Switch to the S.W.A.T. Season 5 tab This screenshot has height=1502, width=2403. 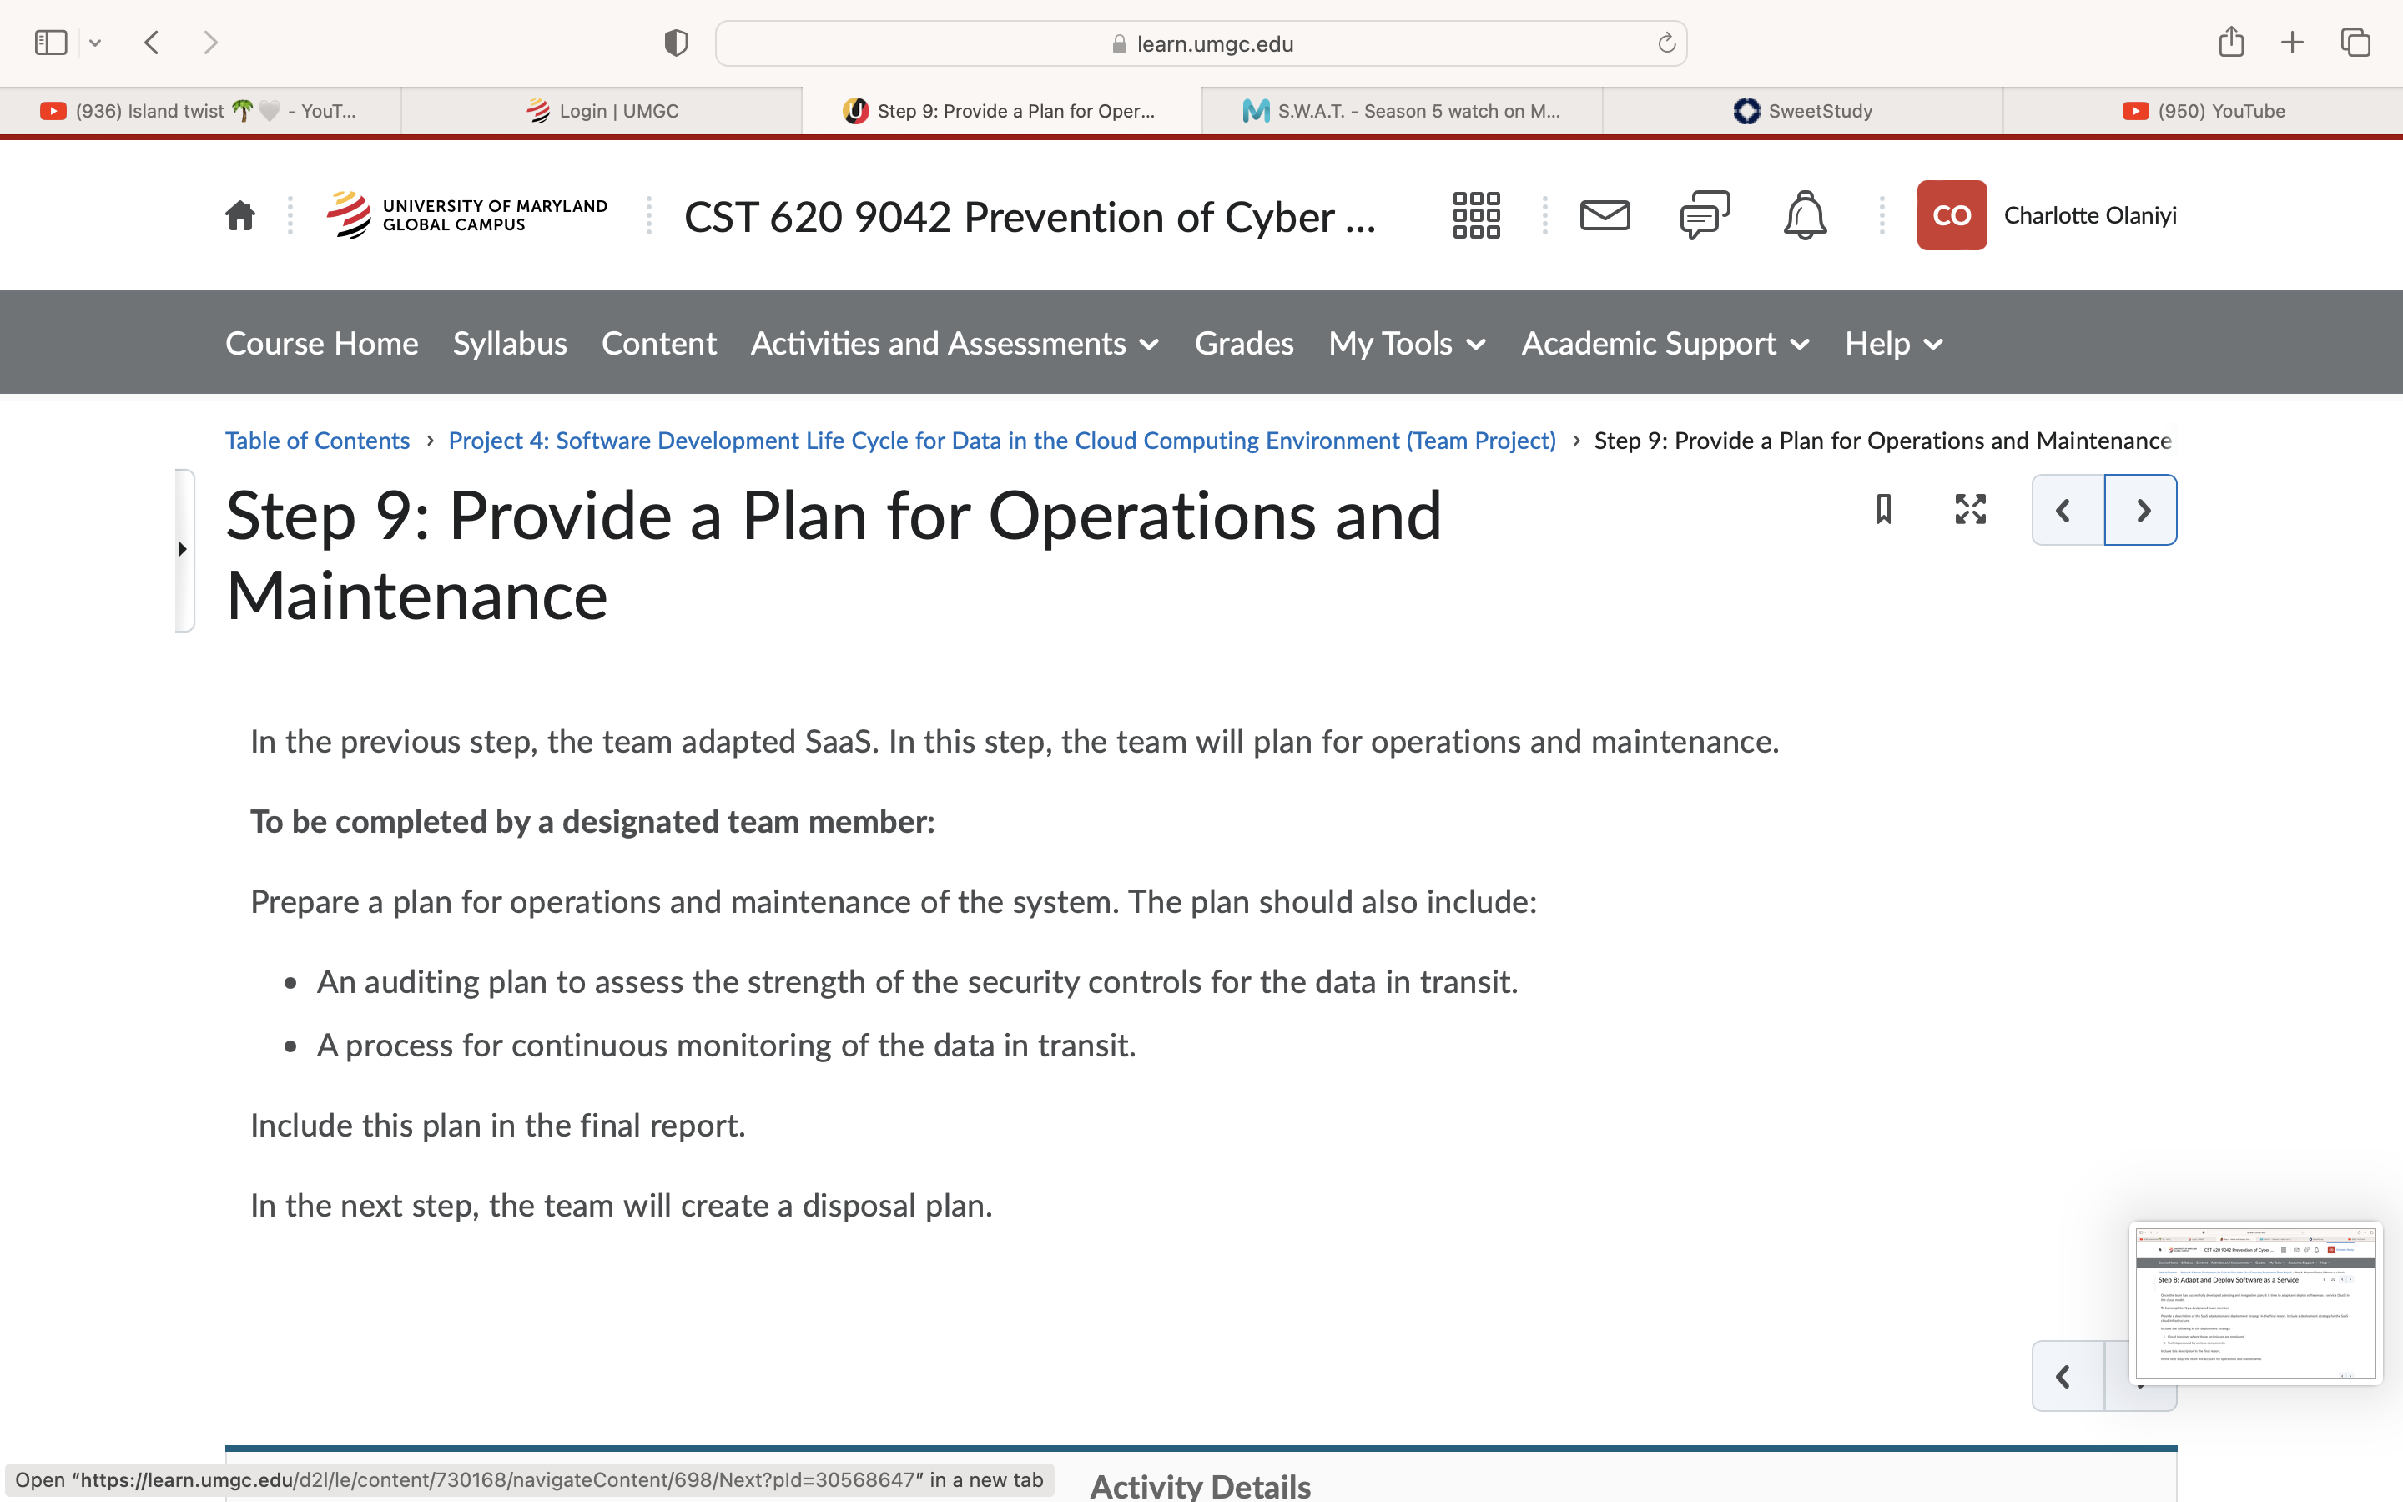(1402, 111)
